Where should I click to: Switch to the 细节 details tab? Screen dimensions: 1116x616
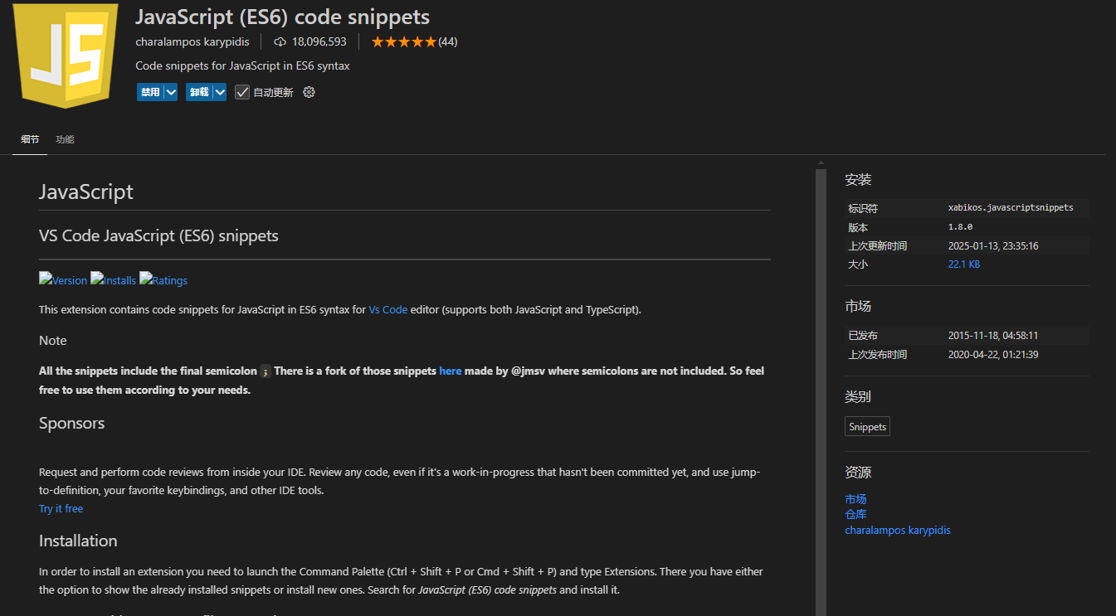pos(30,139)
